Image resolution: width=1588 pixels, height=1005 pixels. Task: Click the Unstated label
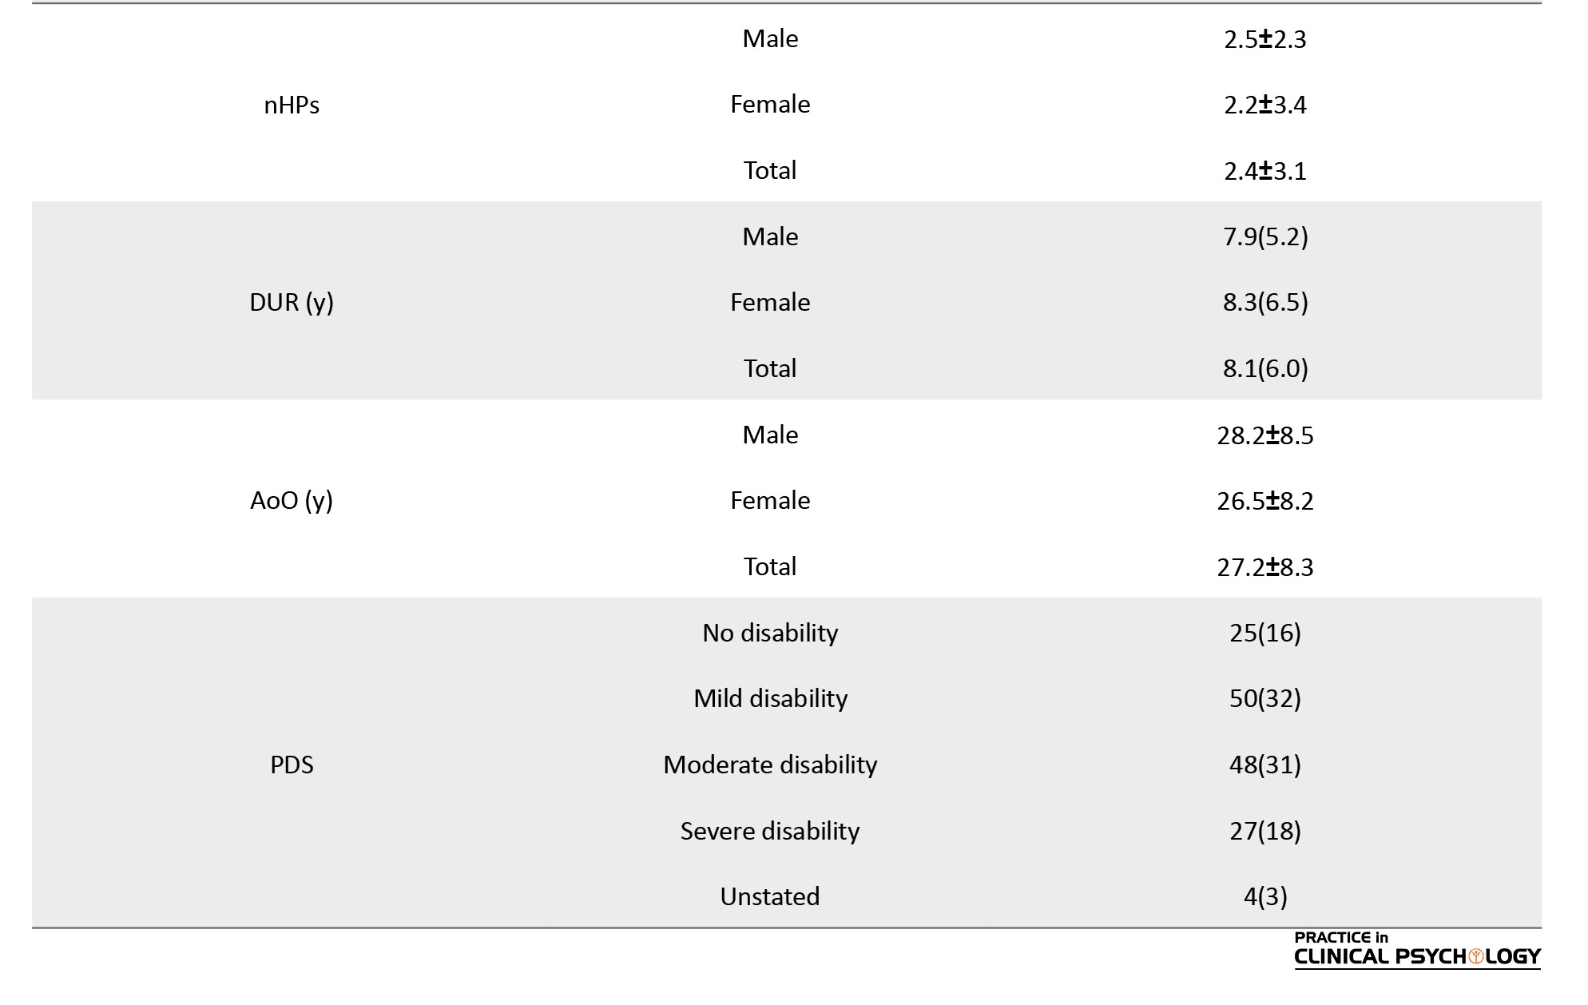770,896
